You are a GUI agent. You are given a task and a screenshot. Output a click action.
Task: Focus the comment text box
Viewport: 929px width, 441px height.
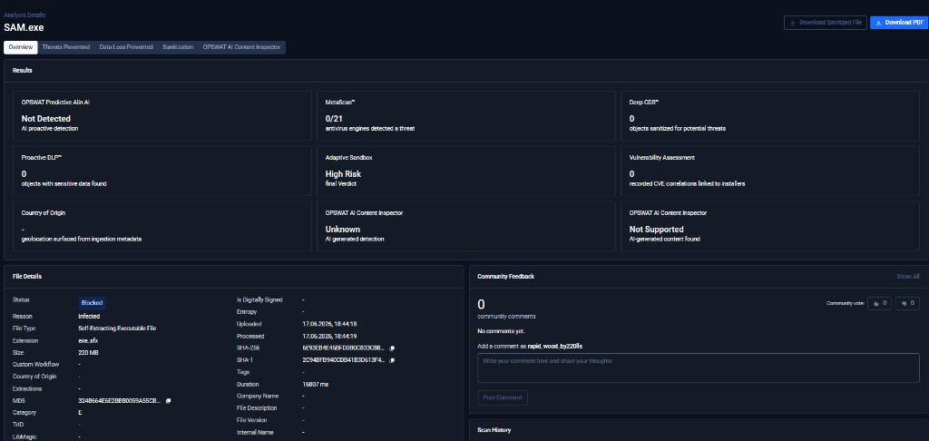pos(699,367)
